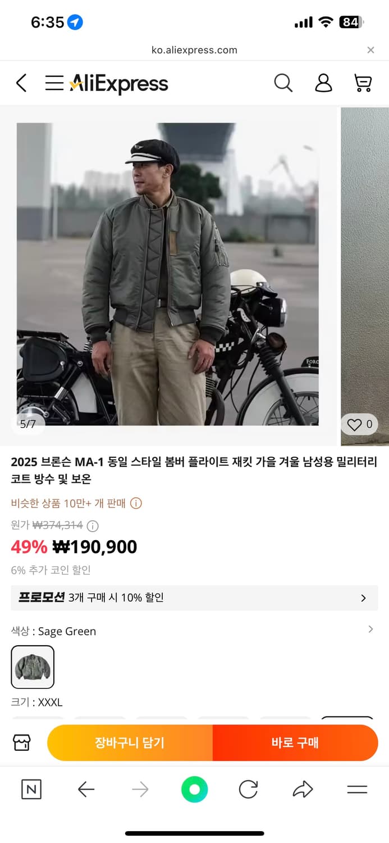Refresh the page with the reload icon
The width and height of the screenshot is (389, 843).
pos(248,789)
